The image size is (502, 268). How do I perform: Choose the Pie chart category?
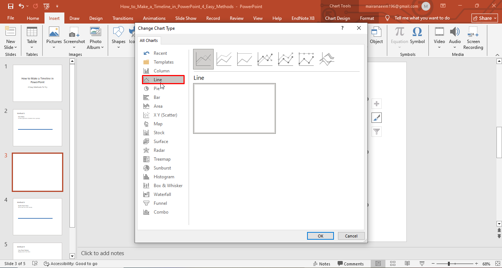(x=163, y=89)
